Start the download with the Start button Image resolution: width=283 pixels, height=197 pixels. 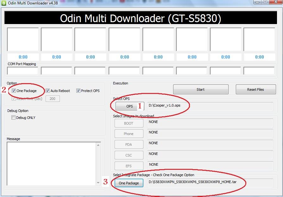[x=201, y=89]
